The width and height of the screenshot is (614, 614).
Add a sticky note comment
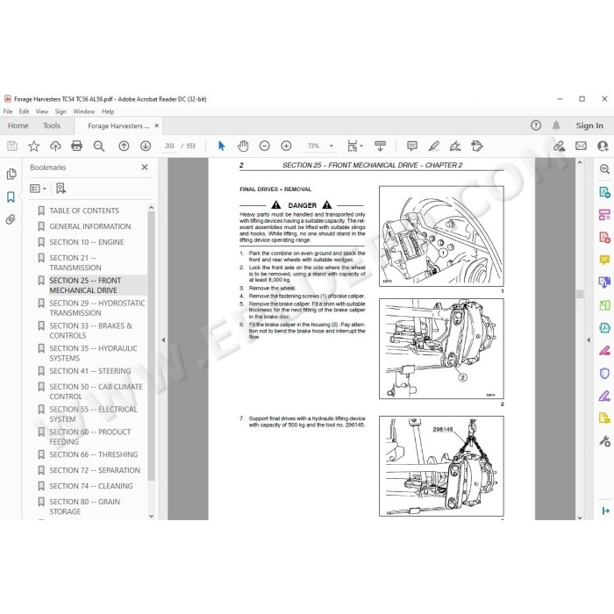tap(412, 146)
